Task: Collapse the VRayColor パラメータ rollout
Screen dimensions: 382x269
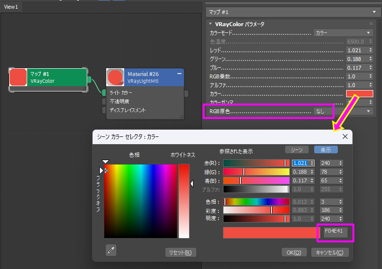Action: coord(210,24)
